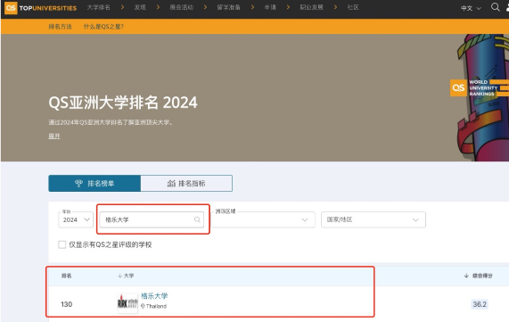Screen dimensions: 509x322
Task: Select the 排名榜单 tab
Action: (94, 183)
